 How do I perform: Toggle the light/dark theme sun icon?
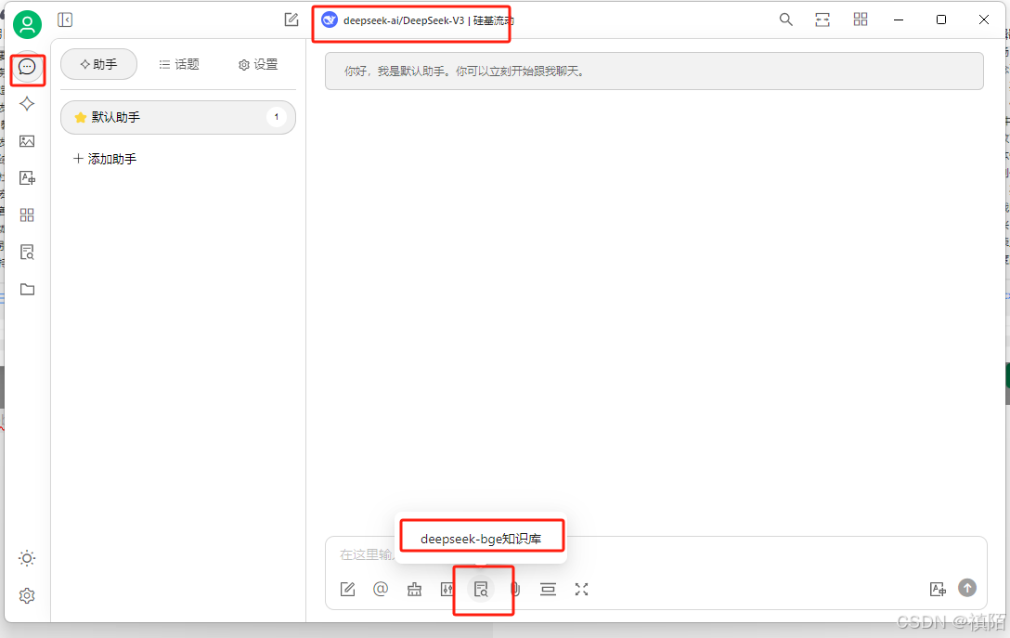(x=27, y=558)
